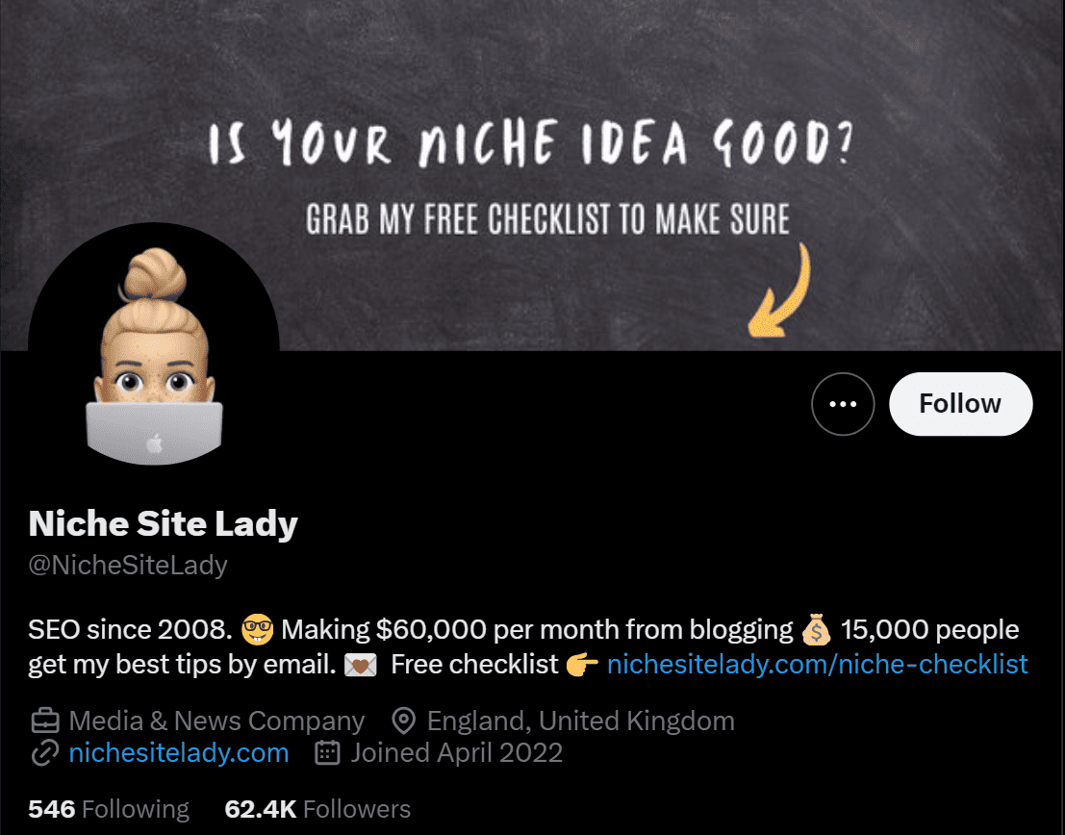The image size is (1065, 835).
Task: Click the Media & News Company category label
Action: 216,721
